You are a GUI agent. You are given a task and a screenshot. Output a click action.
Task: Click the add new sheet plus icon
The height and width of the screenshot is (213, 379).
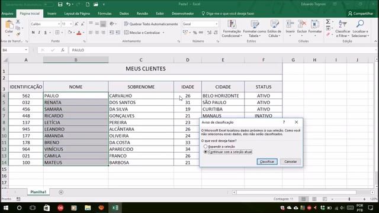tap(61, 192)
